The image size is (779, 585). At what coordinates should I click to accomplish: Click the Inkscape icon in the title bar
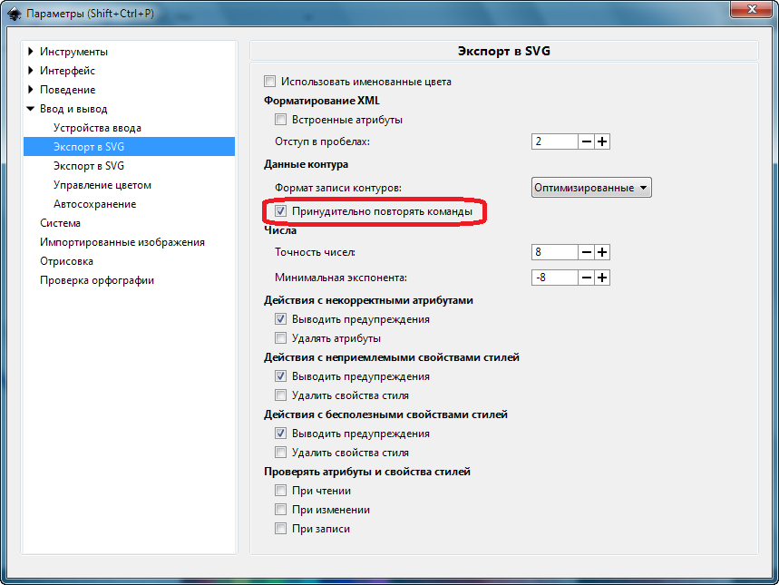[14, 14]
